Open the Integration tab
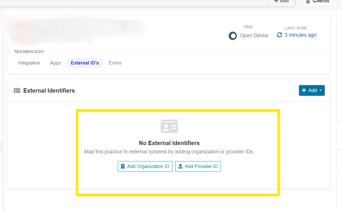This screenshot has height=211, width=342. [29, 63]
